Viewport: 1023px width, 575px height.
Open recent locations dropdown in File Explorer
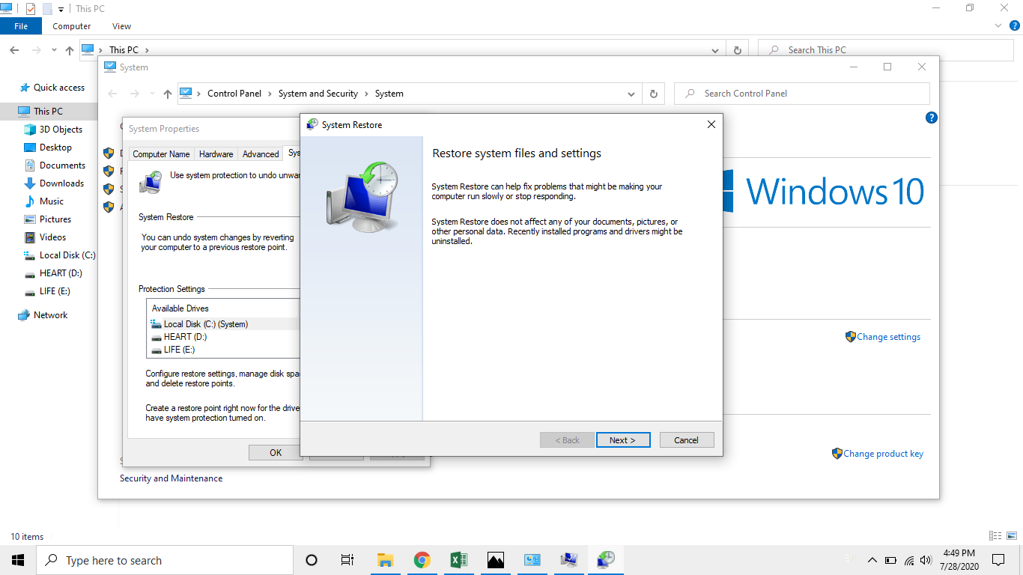pyautogui.click(x=54, y=50)
